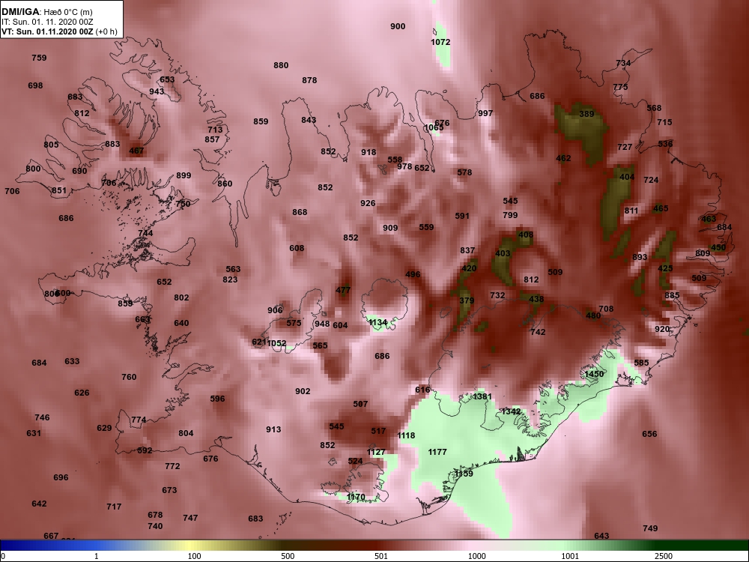Click the 742 height value

click(x=538, y=332)
